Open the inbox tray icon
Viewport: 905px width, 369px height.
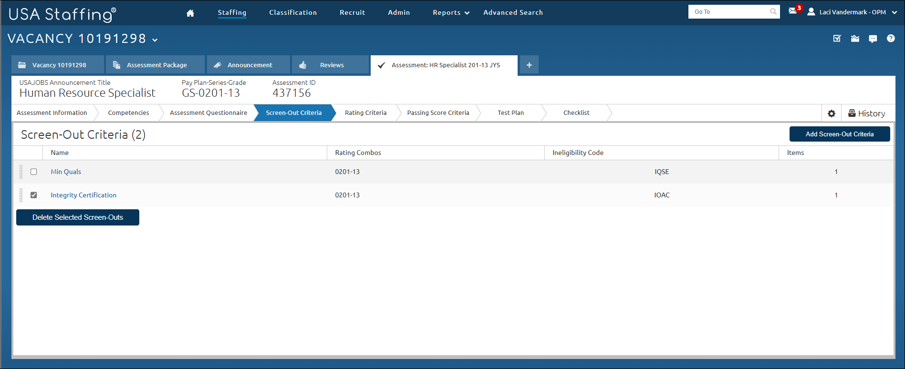855,39
